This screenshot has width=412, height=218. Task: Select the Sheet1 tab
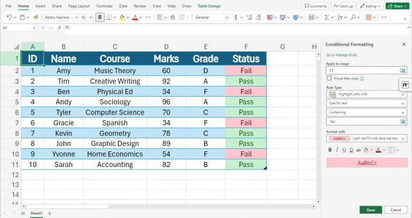pyautogui.click(x=36, y=213)
